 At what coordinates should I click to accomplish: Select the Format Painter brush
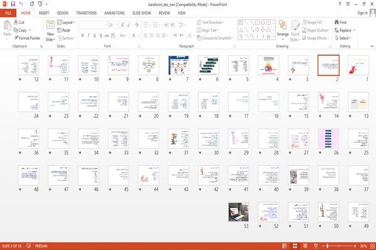coord(27,38)
